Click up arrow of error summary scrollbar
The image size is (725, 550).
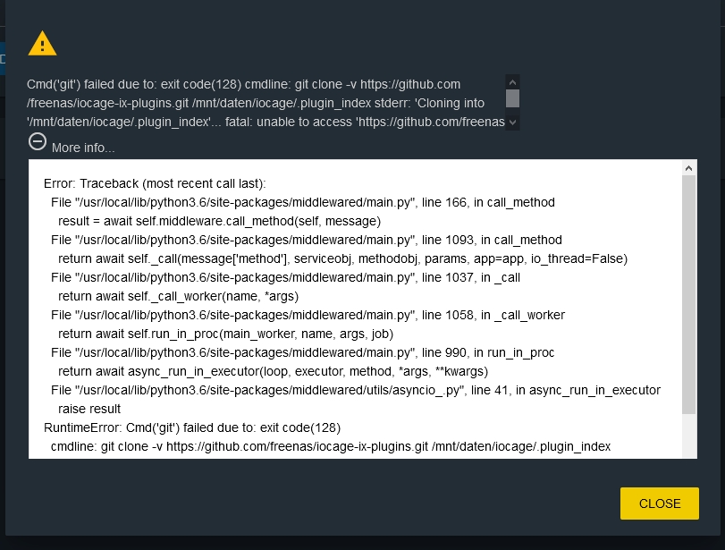point(512,82)
